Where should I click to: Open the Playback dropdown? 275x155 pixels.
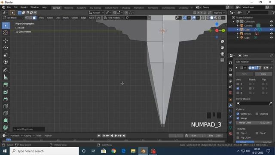16,136
